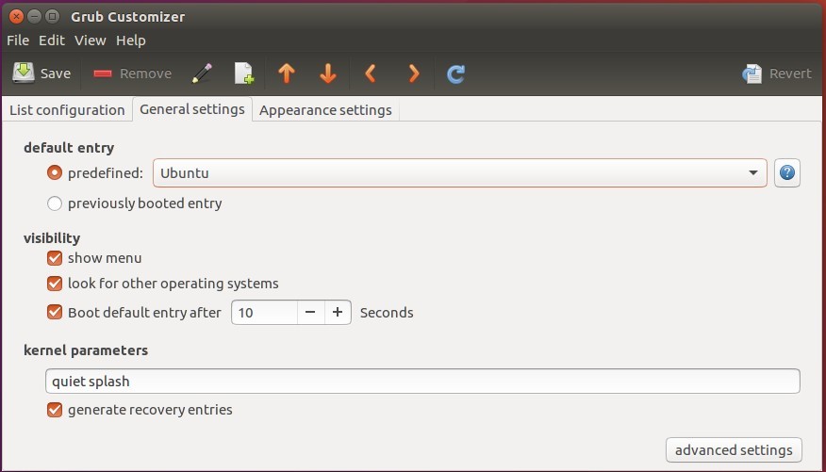Open the help icon beside default entry
Viewport: 826px width, 472px height.
[787, 172]
